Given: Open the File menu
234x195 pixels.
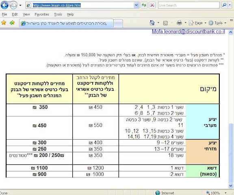Looking at the screenshot, I should 4,14.
